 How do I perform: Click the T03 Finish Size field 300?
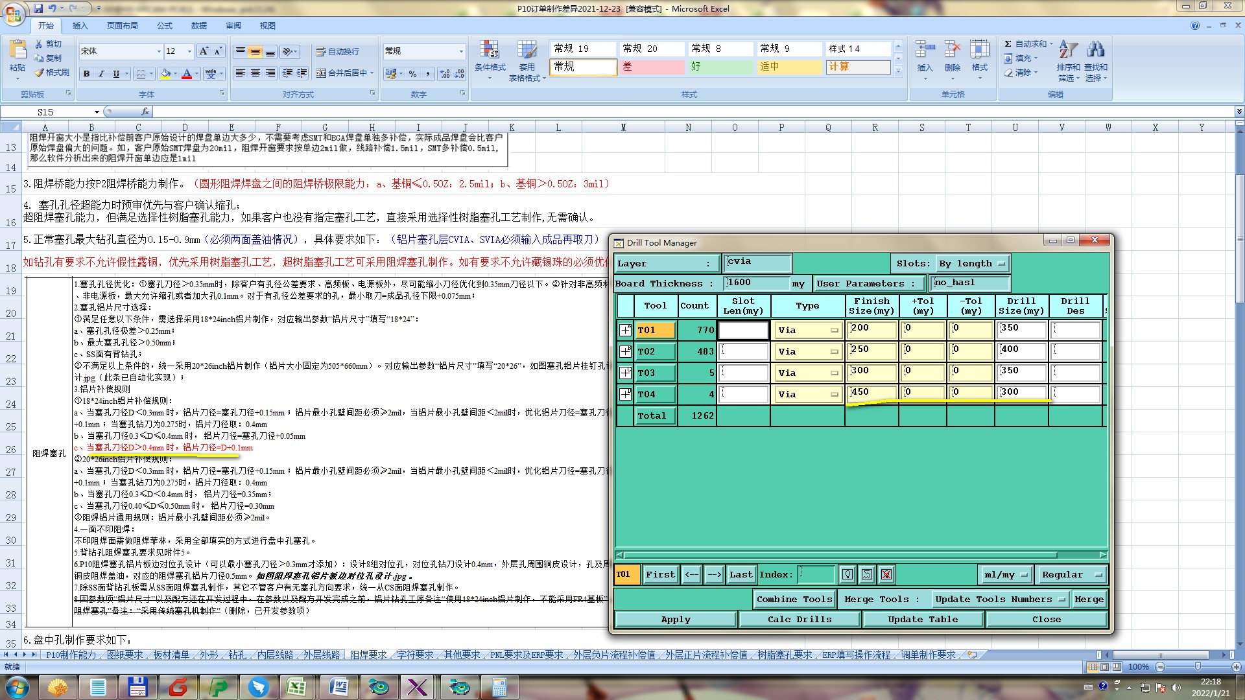coord(872,372)
